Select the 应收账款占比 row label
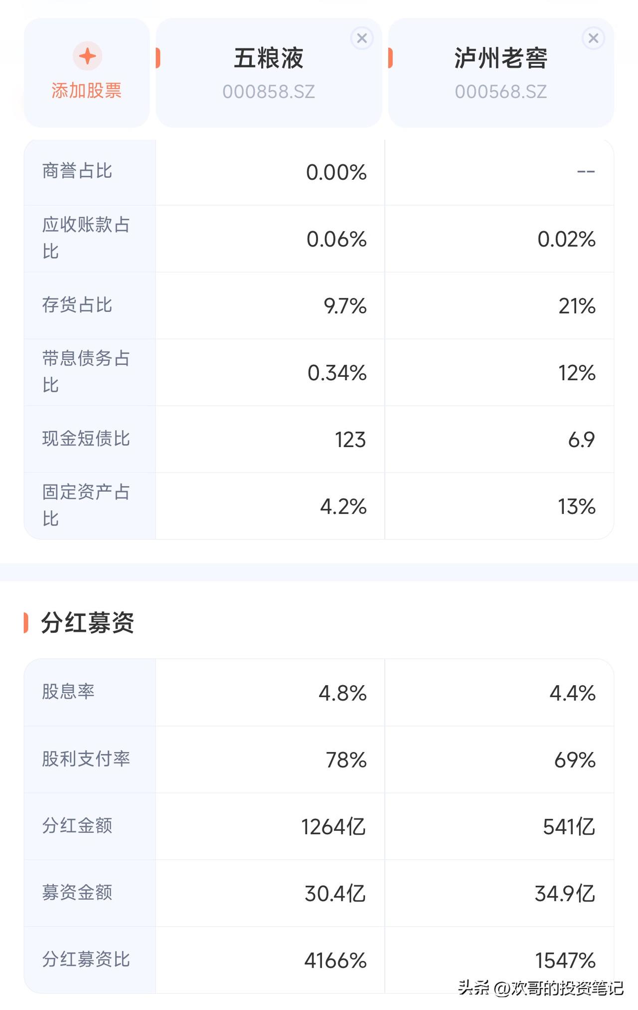Viewport: 638px width, 1010px height. click(86, 238)
